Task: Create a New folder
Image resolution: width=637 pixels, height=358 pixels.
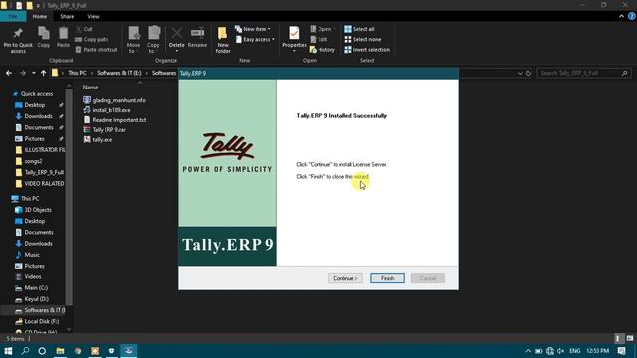Action: point(223,40)
